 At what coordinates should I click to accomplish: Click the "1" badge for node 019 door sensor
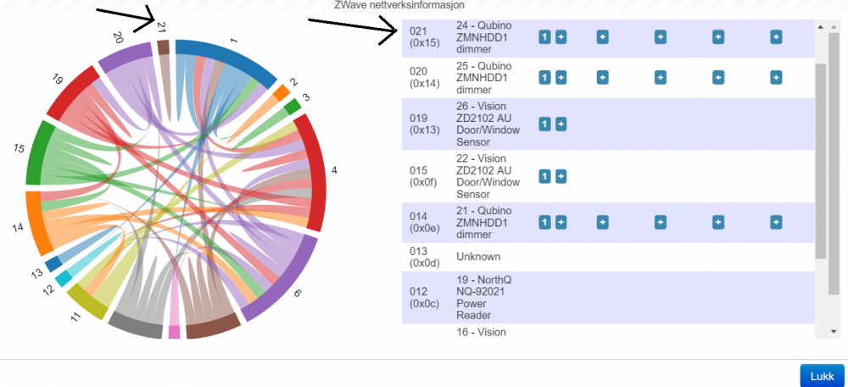pyautogui.click(x=544, y=124)
